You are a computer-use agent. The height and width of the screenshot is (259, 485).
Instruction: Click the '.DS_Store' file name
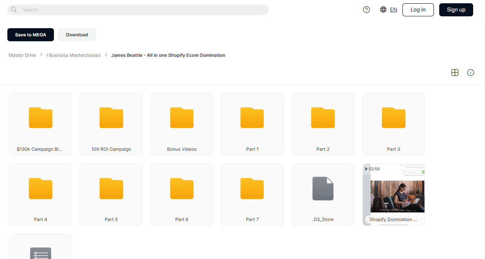[x=323, y=219]
